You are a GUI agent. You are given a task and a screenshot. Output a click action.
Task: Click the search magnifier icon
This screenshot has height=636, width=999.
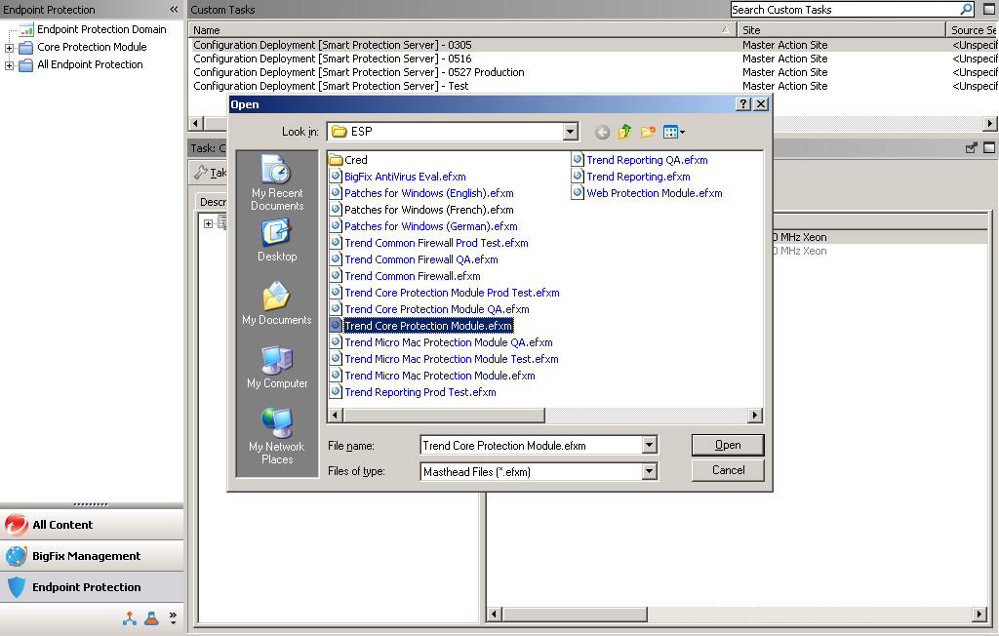[x=967, y=9]
